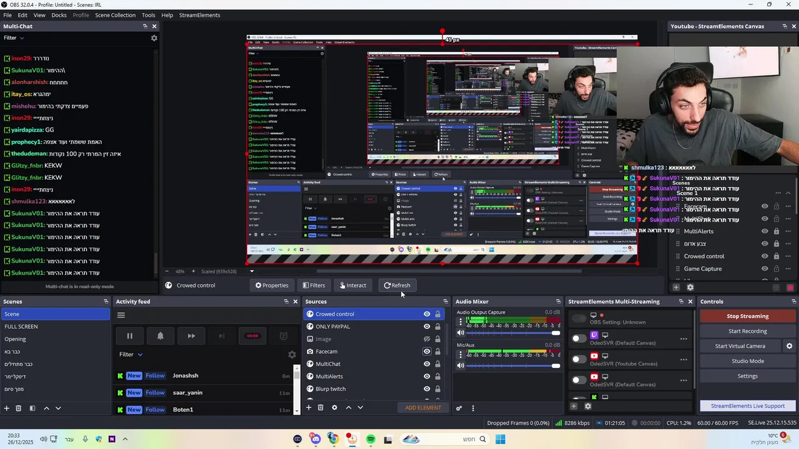Select the Opening scene
The width and height of the screenshot is (799, 449).
(55, 339)
